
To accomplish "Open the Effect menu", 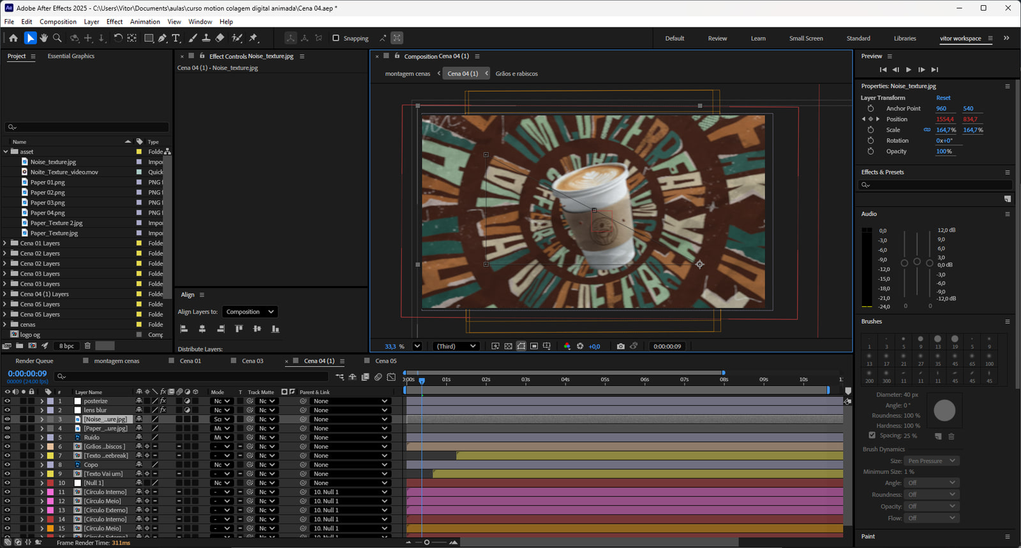I will (115, 22).
